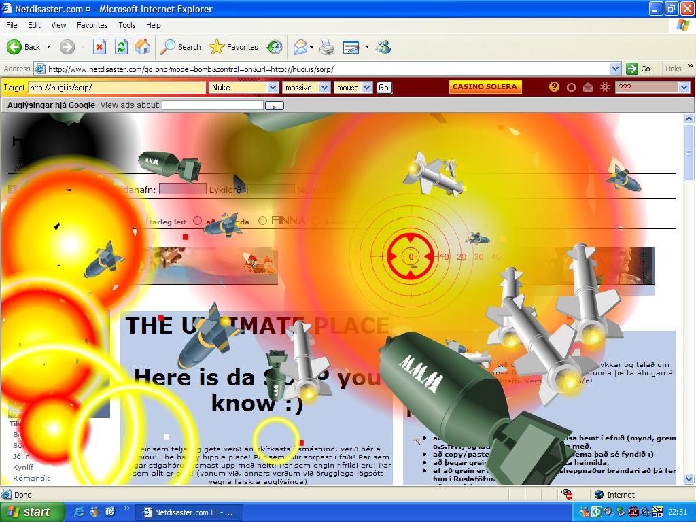Open History with the green clock icon
The image size is (696, 522).
coord(275,47)
